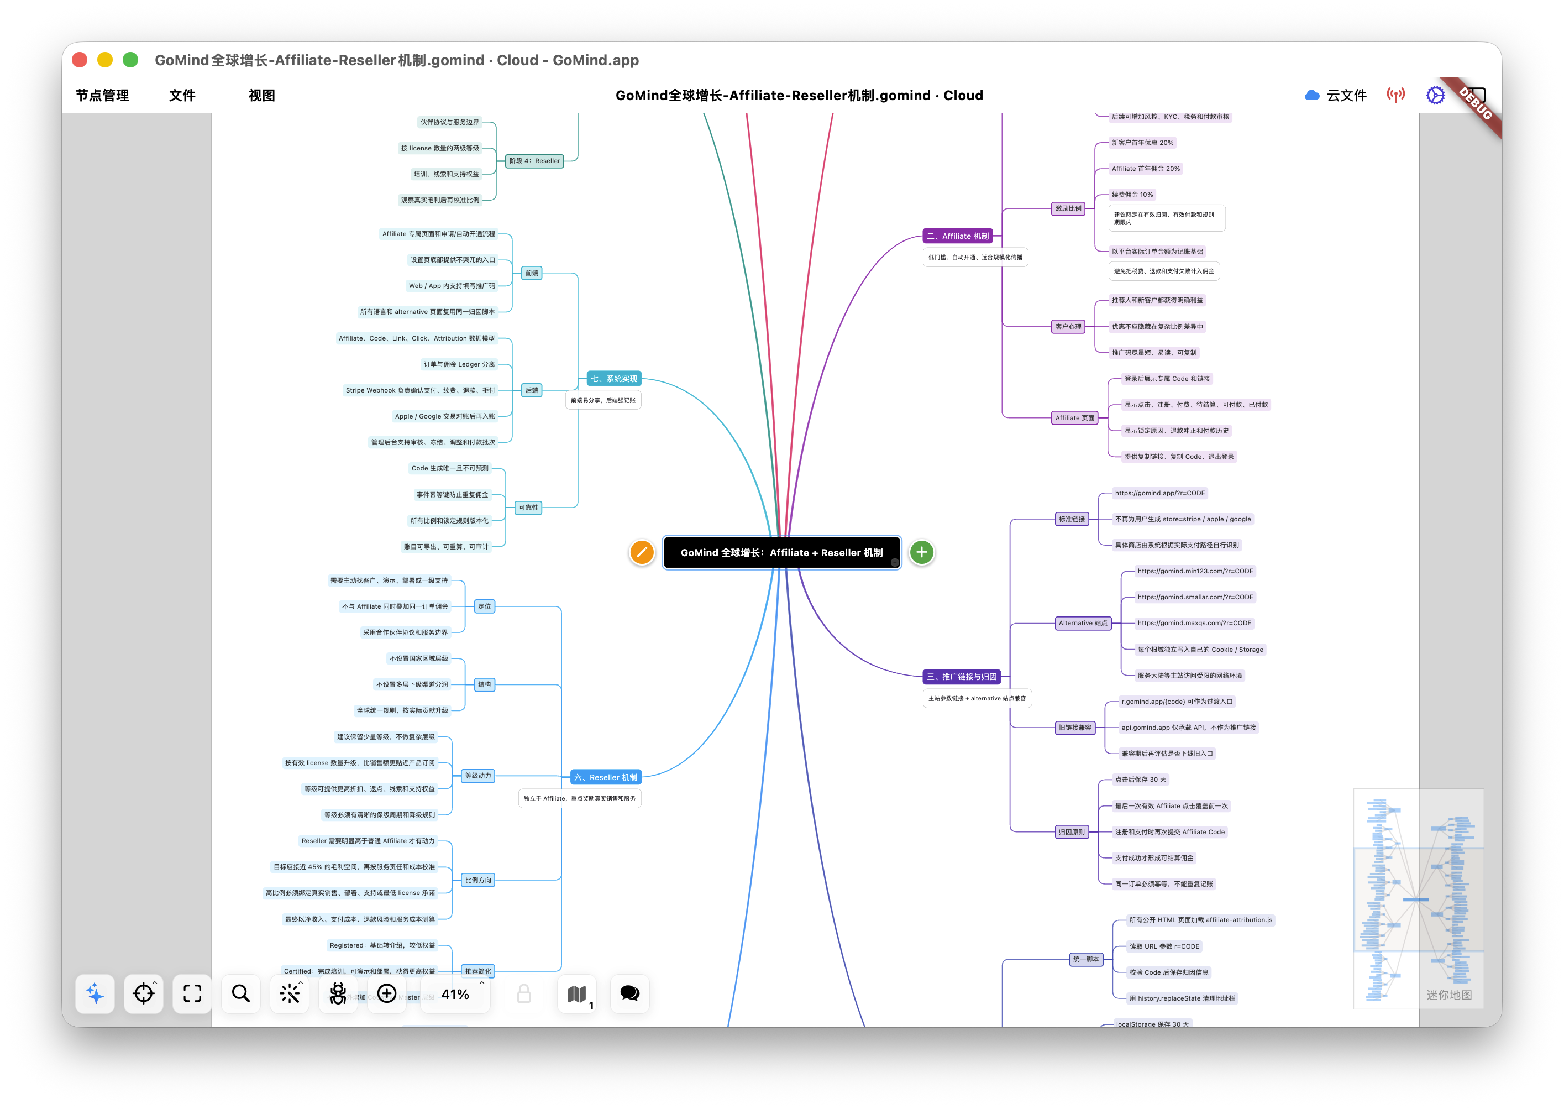Select the 等级动力 node

point(478,776)
